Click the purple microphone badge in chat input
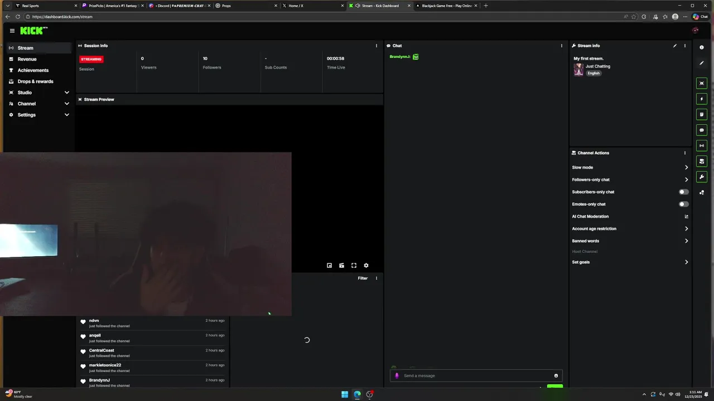Screen dimensions: 714x401 point(397,375)
